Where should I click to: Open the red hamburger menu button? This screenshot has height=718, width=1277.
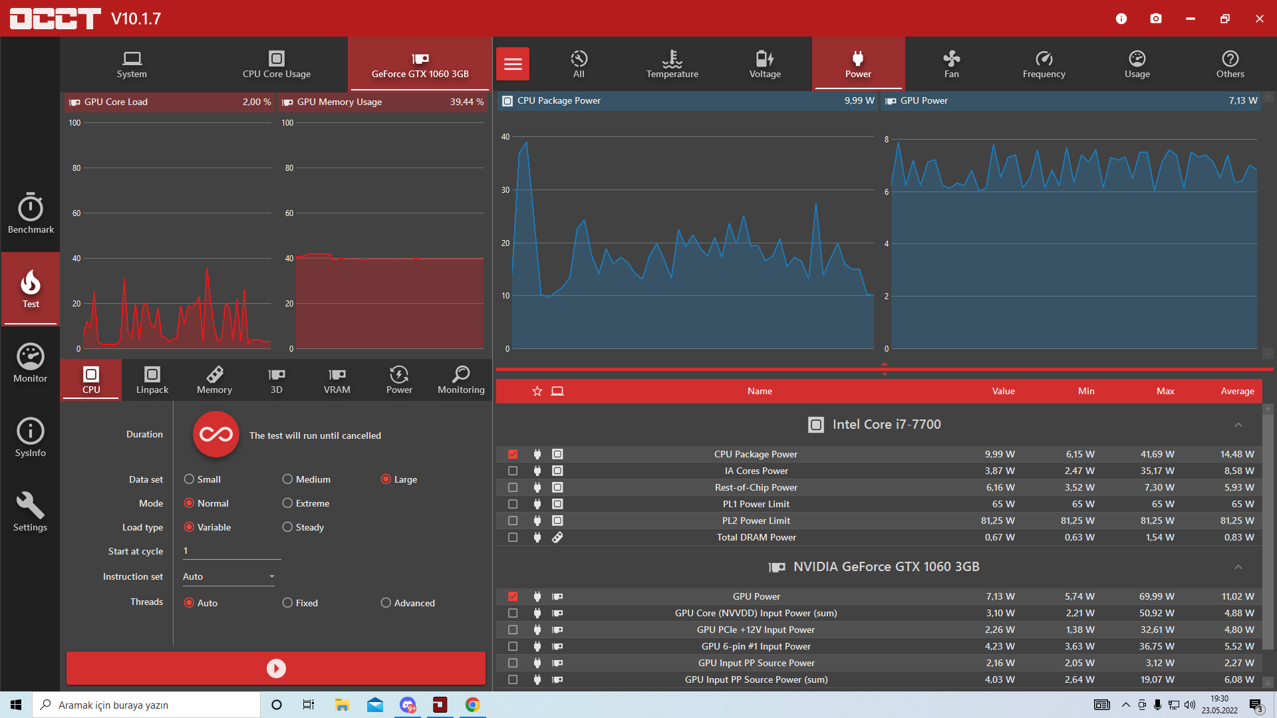(512, 64)
